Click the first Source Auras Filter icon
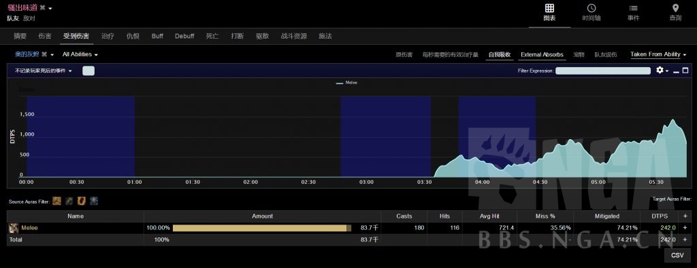The image size is (697, 268). [56, 201]
